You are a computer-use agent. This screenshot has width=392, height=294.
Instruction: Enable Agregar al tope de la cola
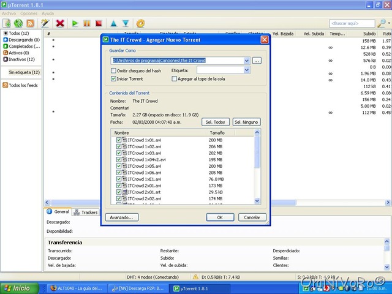tap(174, 79)
